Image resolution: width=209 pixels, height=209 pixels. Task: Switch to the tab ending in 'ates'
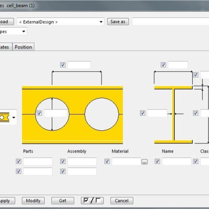tap(5, 47)
